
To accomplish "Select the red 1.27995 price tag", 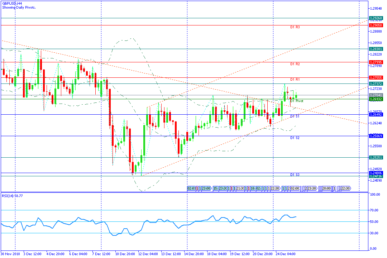I will (x=376, y=62).
